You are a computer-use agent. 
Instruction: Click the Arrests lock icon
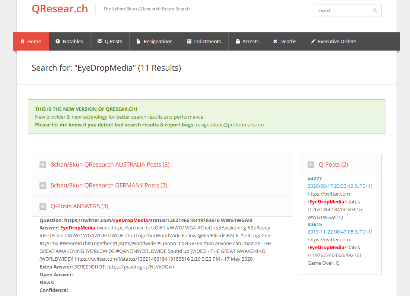[x=238, y=42]
